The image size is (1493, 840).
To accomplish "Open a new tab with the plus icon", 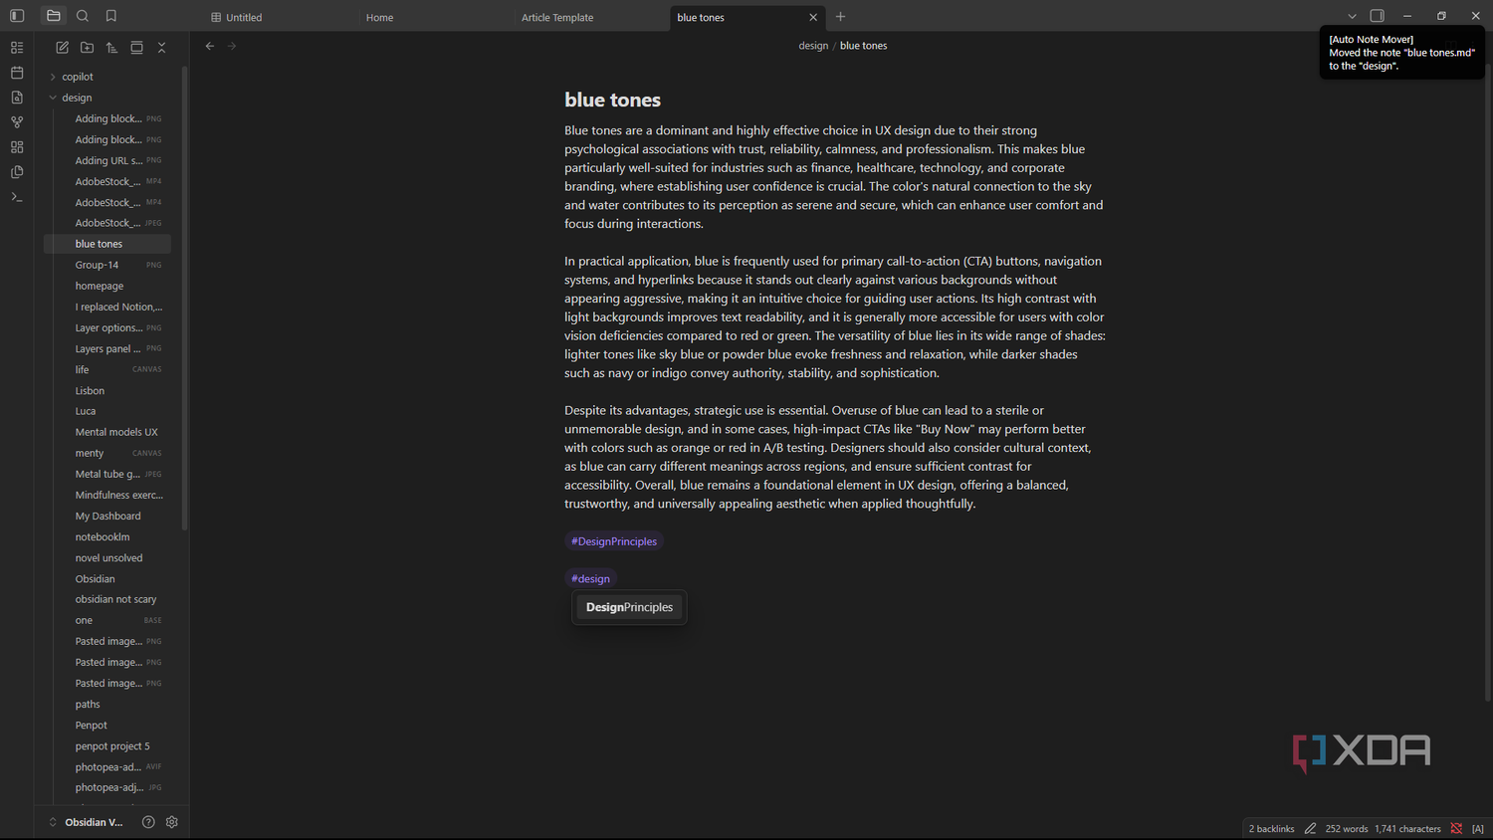I will pyautogui.click(x=841, y=17).
